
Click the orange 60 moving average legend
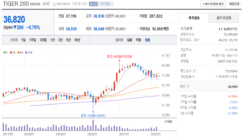(20, 52)
